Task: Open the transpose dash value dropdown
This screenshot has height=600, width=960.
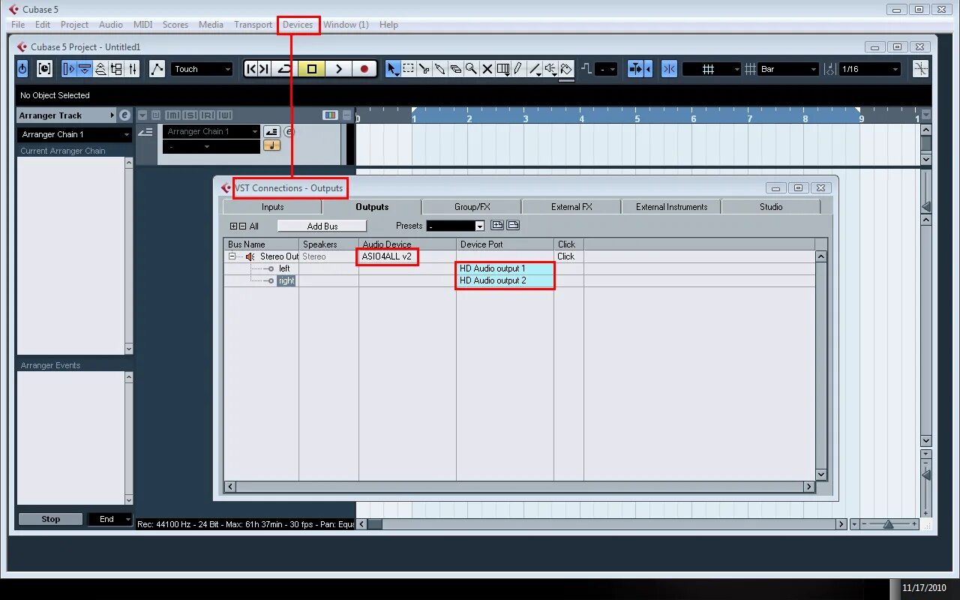Action: coord(607,69)
